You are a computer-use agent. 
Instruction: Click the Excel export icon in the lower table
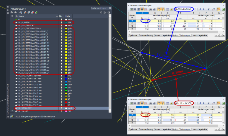(x=223, y=103)
